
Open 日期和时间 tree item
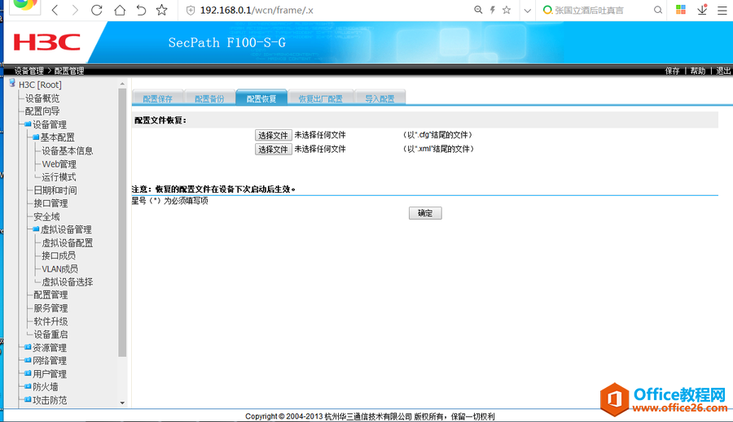point(55,190)
